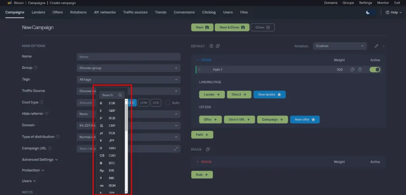The width and height of the screenshot is (406, 195).
Task: Click the Direct + button
Action: coord(239,95)
